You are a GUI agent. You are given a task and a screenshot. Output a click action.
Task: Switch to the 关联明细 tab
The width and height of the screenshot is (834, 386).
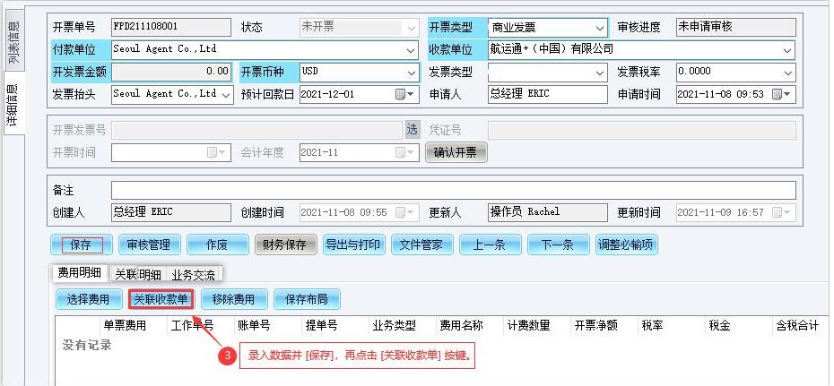pos(137,274)
